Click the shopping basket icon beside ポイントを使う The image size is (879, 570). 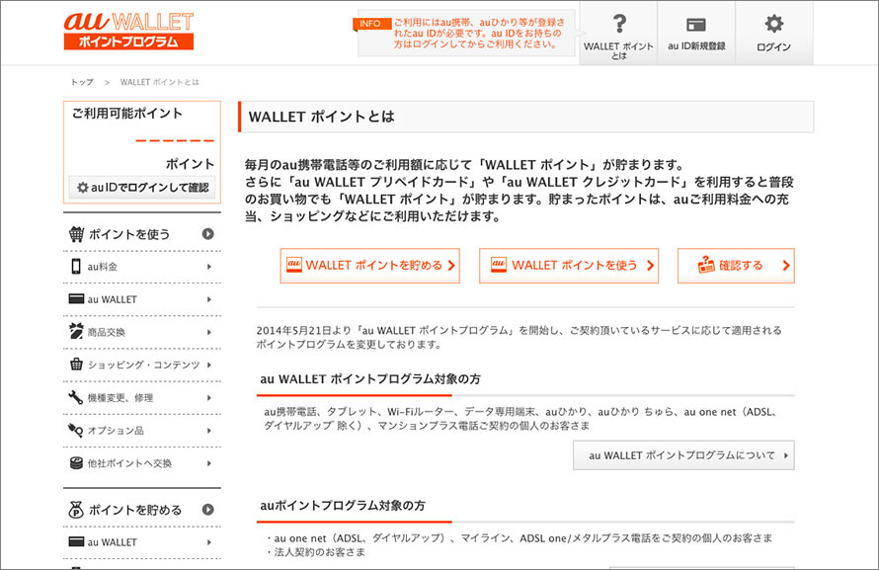pos(76,234)
